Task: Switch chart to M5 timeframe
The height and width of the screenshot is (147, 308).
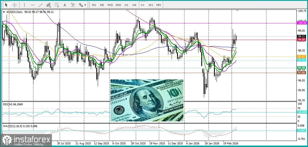Action: tap(102, 5)
